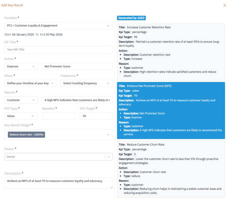Click the Description textarea
230x199 pixels.
(58, 183)
